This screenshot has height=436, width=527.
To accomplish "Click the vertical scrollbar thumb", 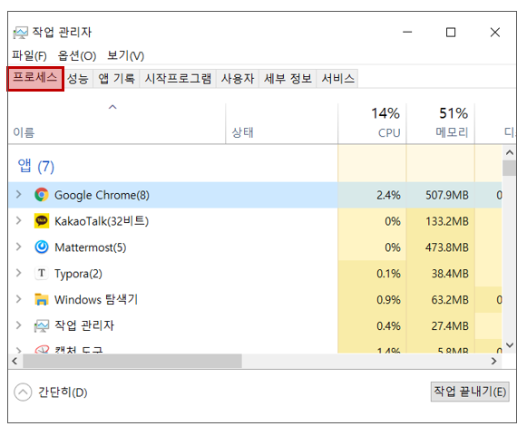I will click(x=510, y=168).
